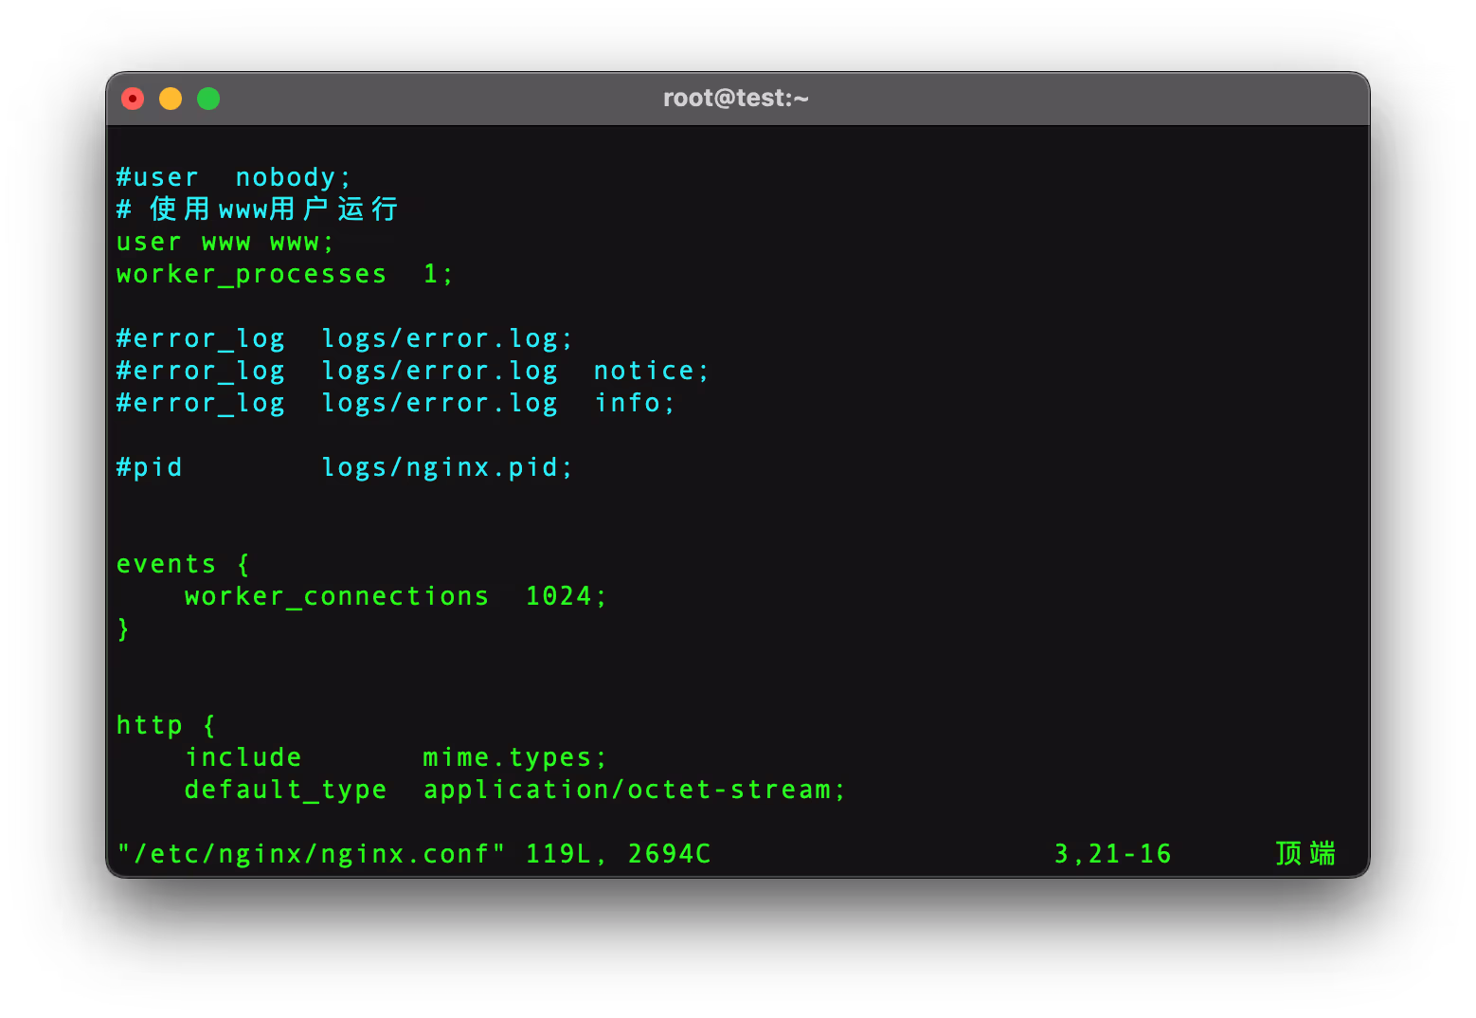This screenshot has width=1476, height=1018.
Task: Select the worker_processes 1 directive line
Action: 284,275
